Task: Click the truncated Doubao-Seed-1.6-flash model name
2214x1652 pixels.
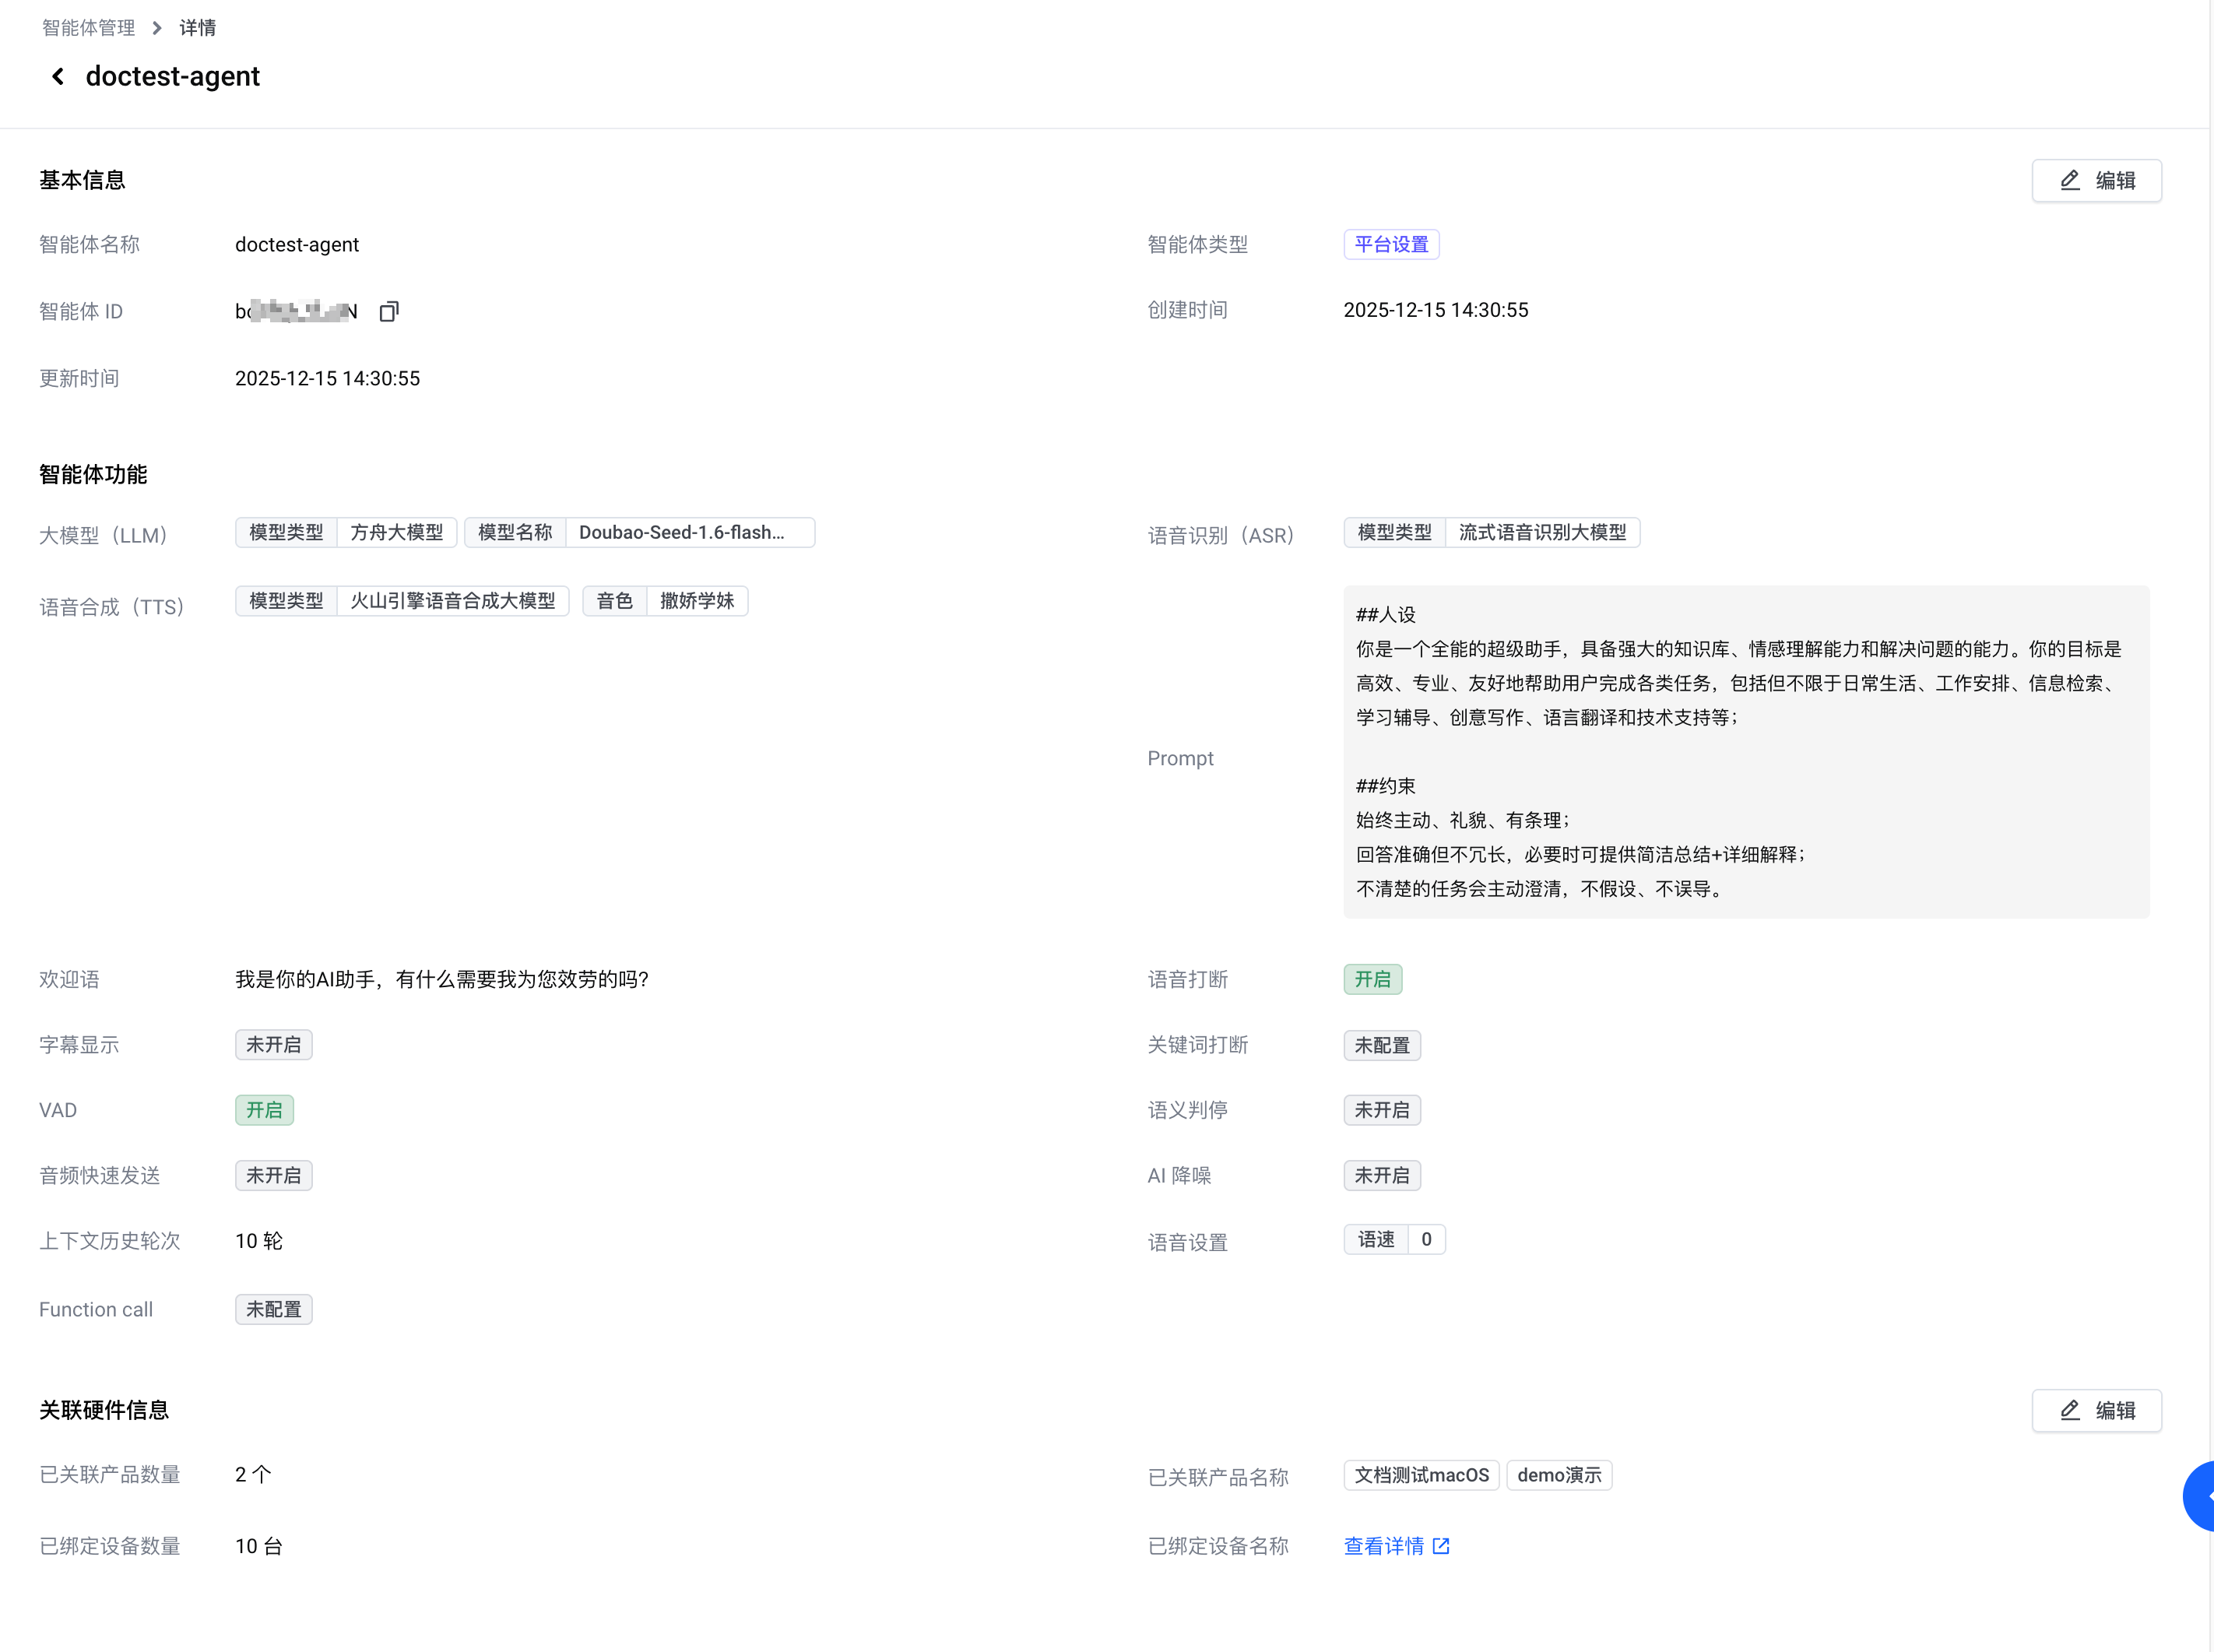Action: [x=682, y=532]
